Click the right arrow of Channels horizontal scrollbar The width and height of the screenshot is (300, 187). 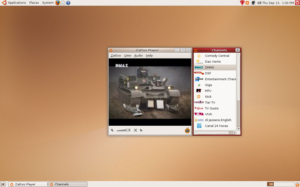(235, 133)
